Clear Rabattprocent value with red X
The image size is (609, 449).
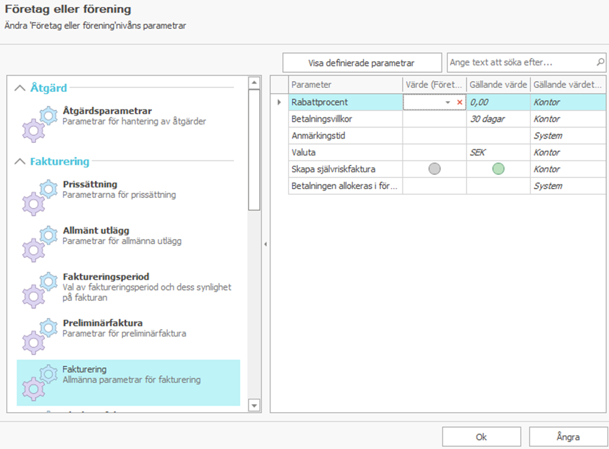pyautogui.click(x=460, y=102)
